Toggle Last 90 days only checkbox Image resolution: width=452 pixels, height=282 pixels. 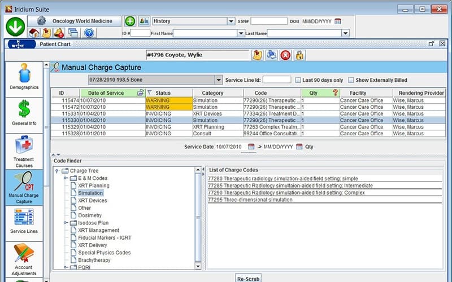coord(298,80)
